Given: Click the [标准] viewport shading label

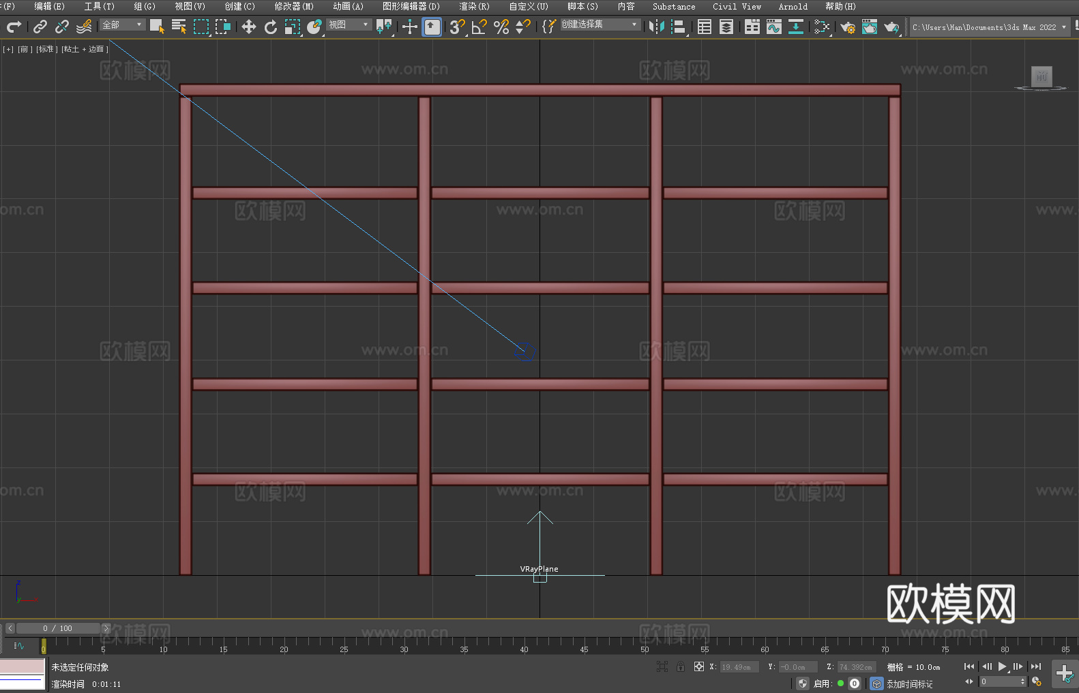Looking at the screenshot, I should pyautogui.click(x=46, y=49).
